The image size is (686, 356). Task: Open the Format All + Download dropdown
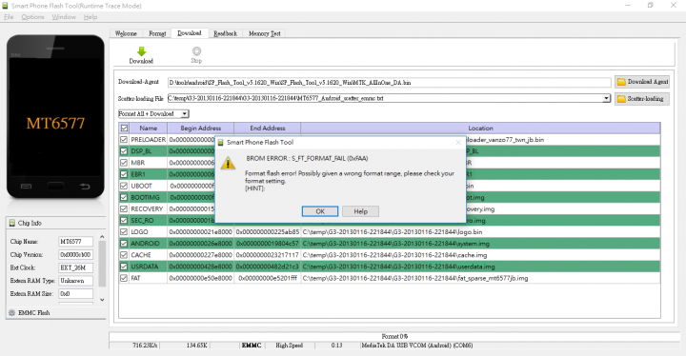(x=153, y=113)
